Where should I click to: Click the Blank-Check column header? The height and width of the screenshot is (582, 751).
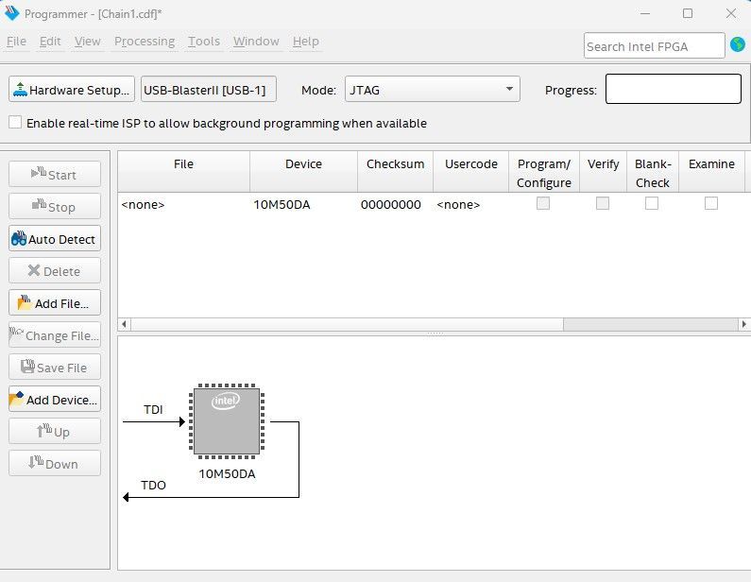(653, 172)
